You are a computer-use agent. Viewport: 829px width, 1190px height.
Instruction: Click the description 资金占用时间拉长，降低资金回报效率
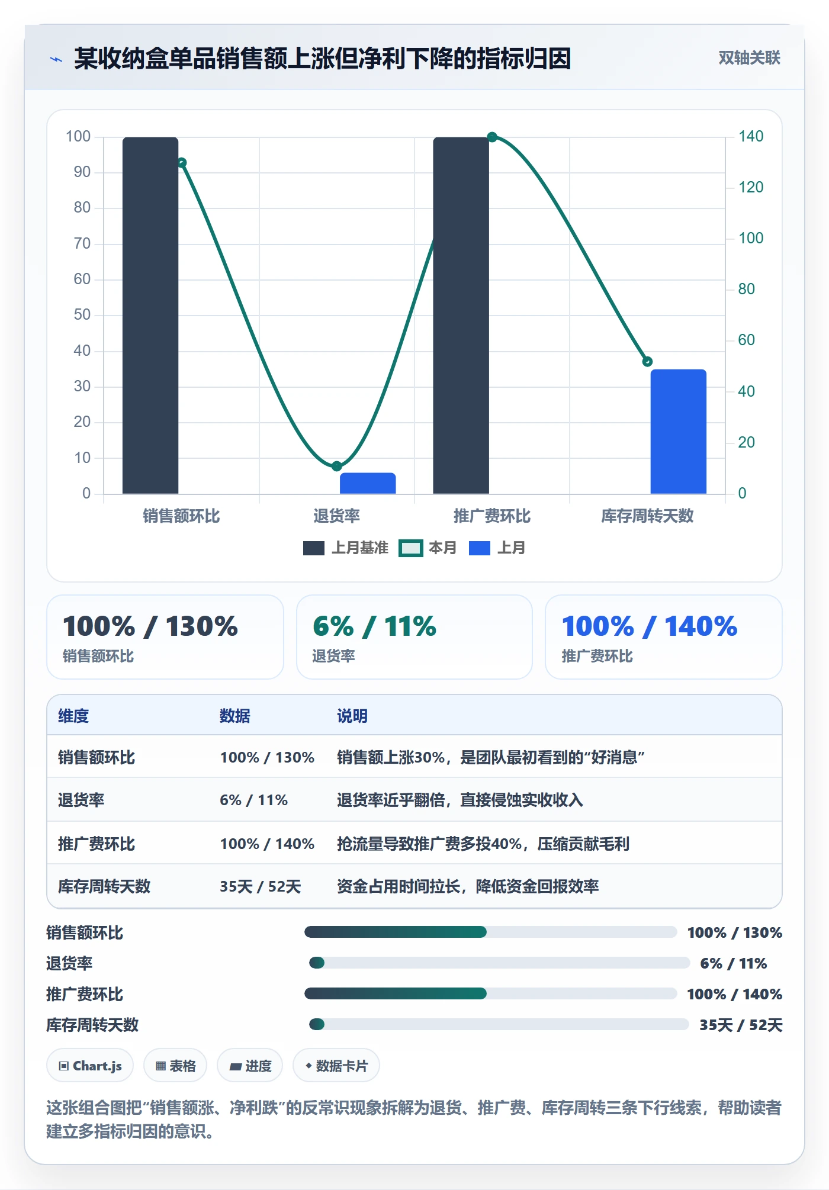(x=468, y=886)
